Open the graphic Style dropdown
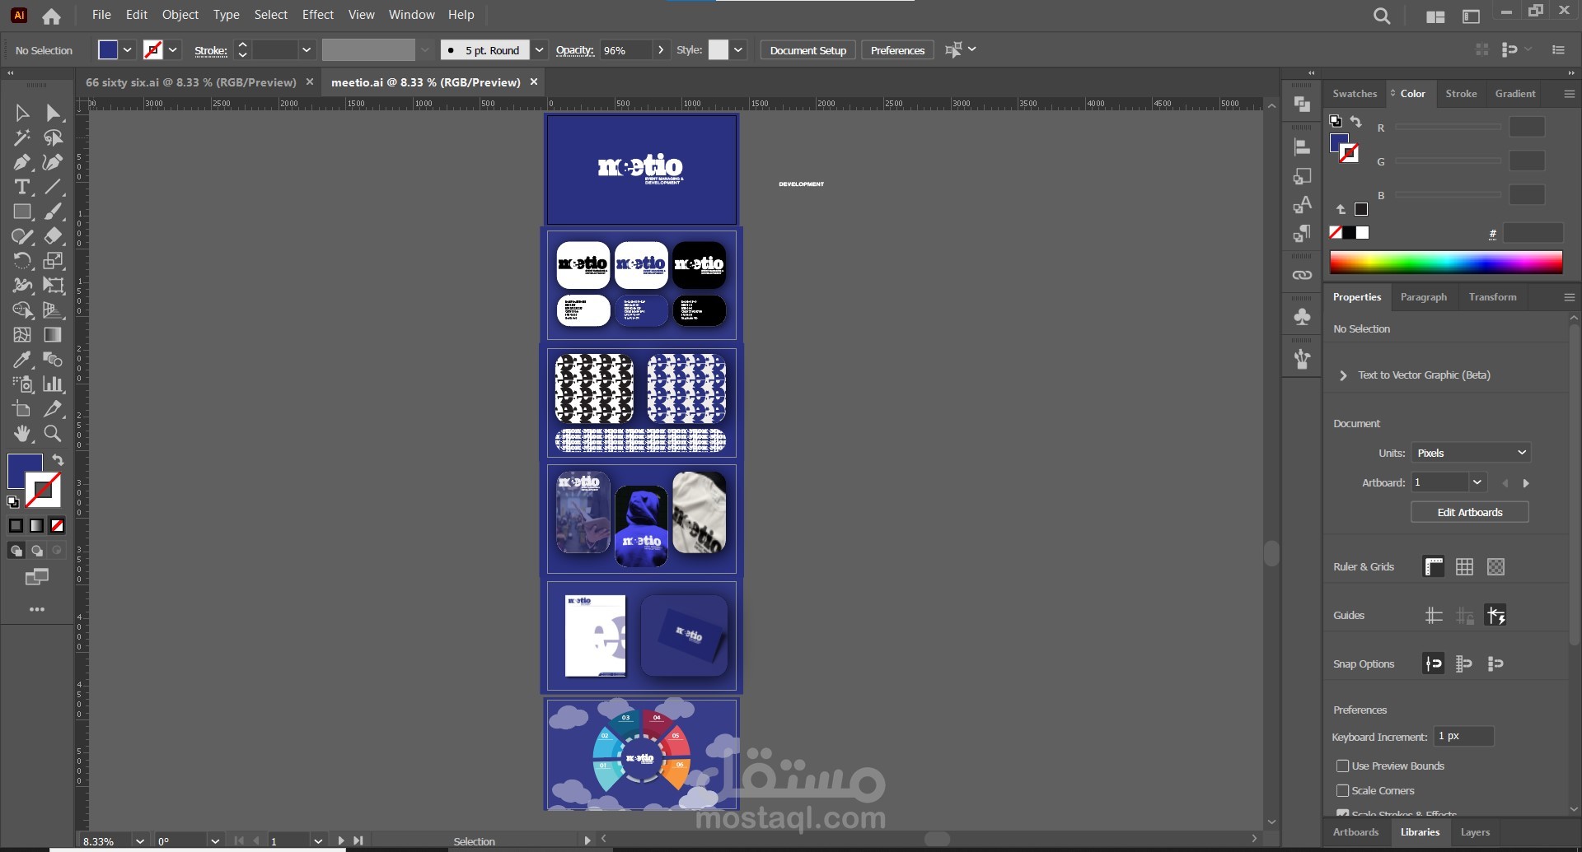Viewport: 1582px width, 852px height. (738, 50)
